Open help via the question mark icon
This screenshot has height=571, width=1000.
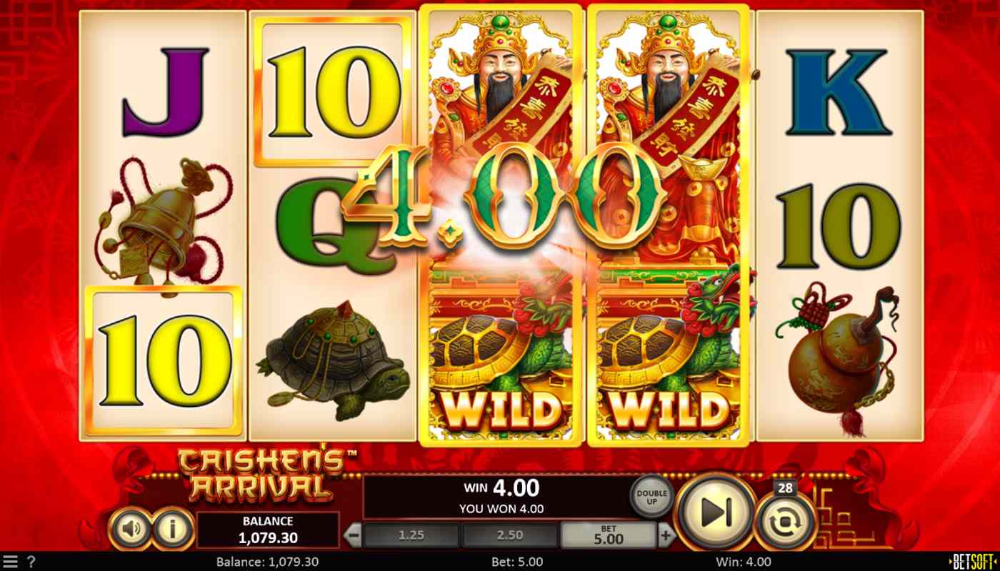pyautogui.click(x=31, y=561)
